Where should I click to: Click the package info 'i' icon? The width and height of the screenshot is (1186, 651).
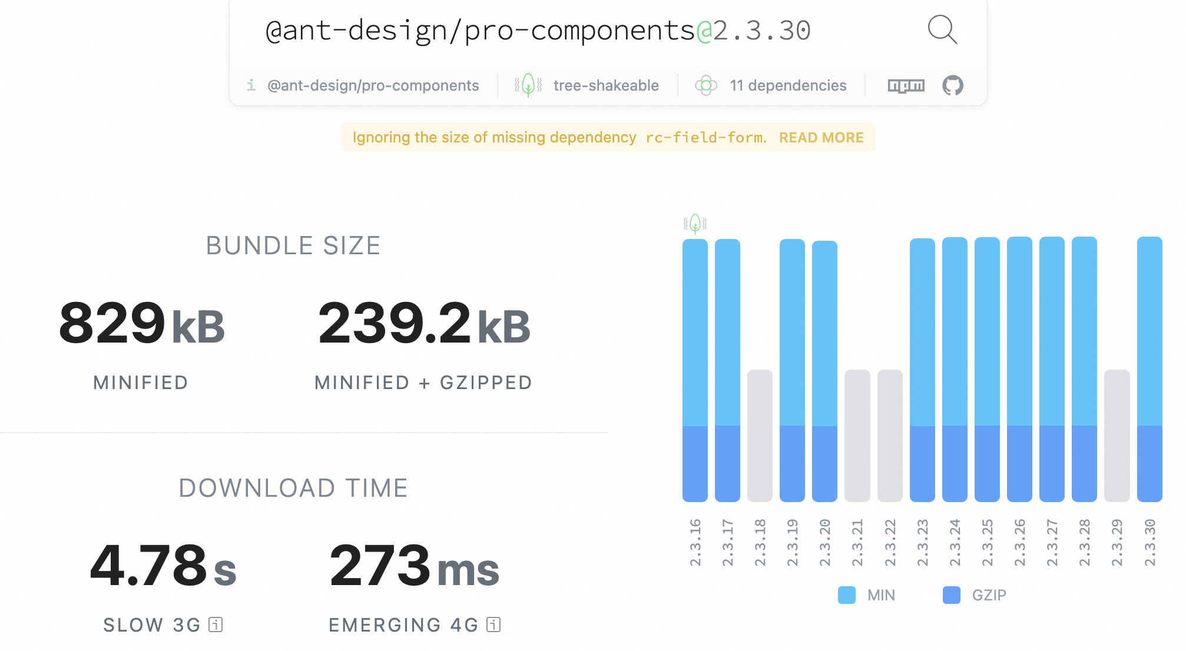[x=251, y=85]
